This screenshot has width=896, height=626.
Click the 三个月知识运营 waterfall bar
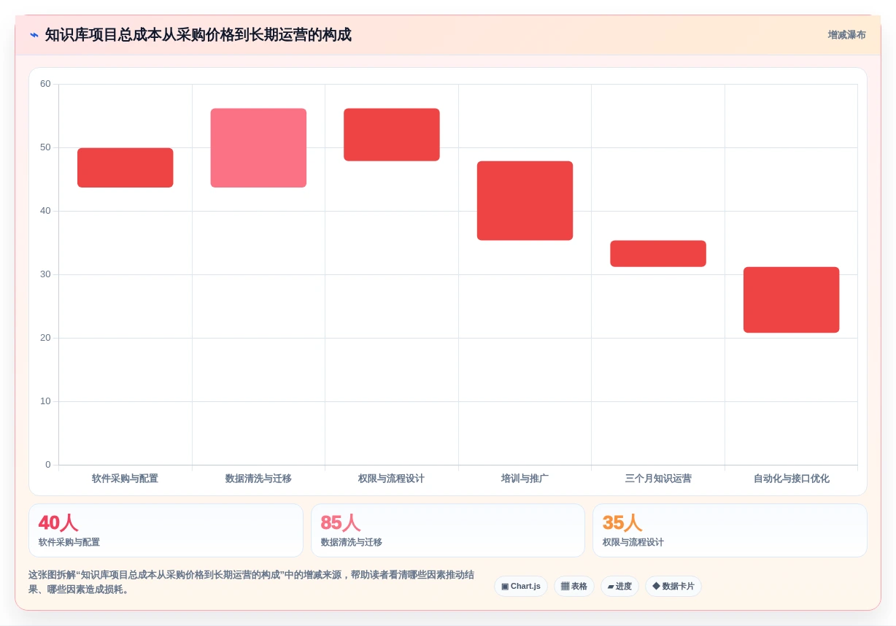658,253
